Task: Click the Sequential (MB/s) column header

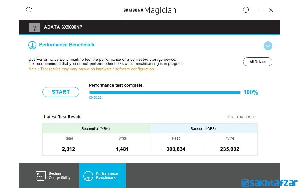Action: tap(96, 128)
